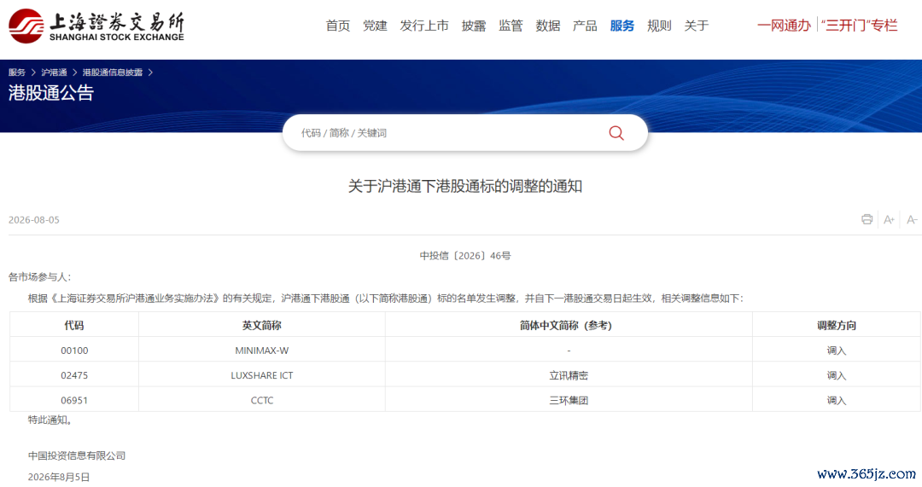This screenshot has height=487, width=922.
Task: Click stock code 00100
Action: [x=74, y=351]
